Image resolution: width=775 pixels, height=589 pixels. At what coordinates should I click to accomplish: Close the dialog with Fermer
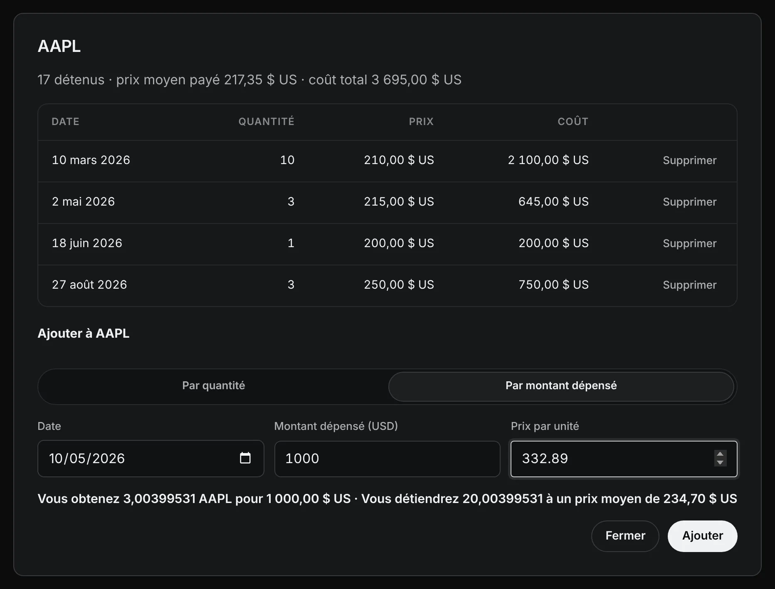pos(625,536)
